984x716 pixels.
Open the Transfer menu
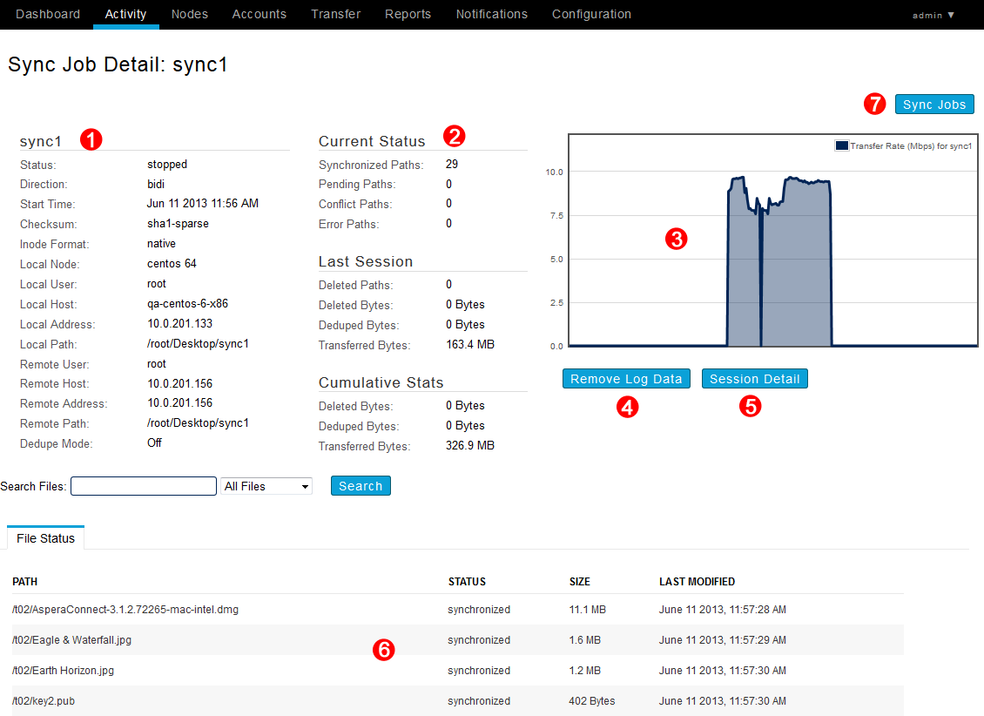(336, 14)
